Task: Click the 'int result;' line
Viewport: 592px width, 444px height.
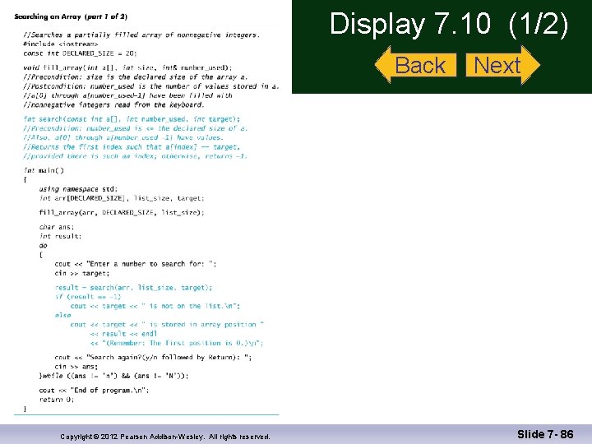Action: click(60, 236)
